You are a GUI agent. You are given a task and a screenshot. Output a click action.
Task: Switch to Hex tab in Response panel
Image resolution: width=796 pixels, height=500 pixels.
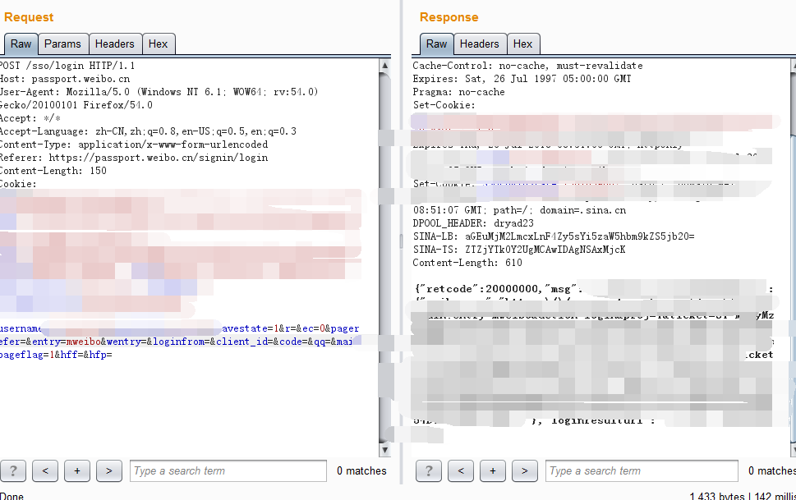point(522,44)
